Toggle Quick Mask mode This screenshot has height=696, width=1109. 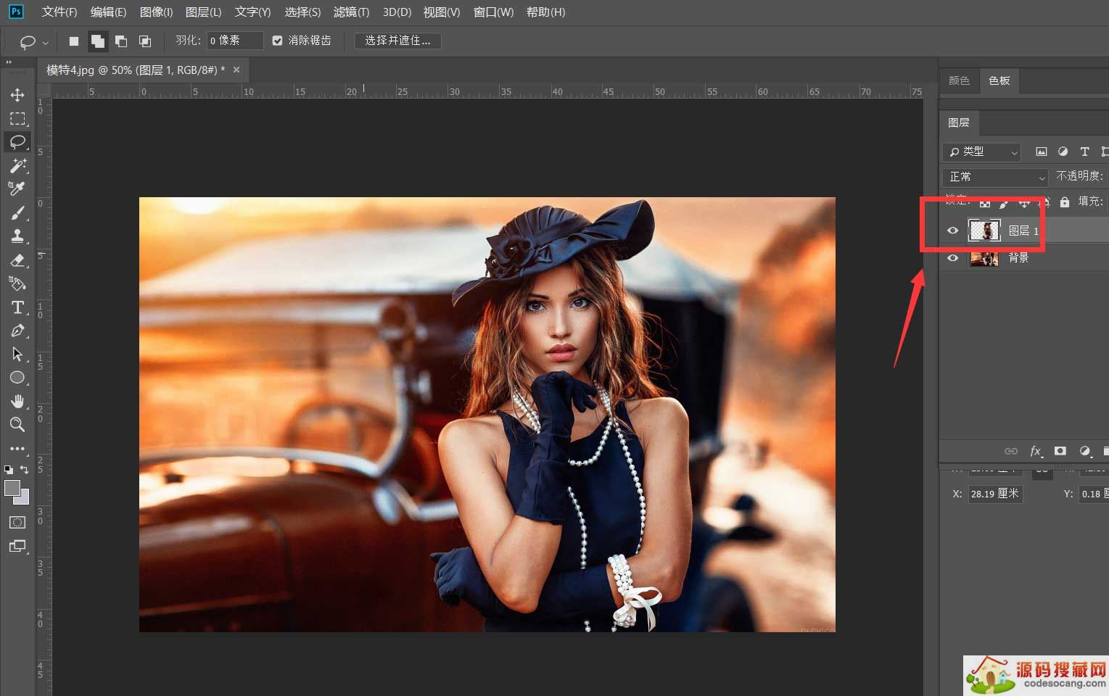[17, 522]
